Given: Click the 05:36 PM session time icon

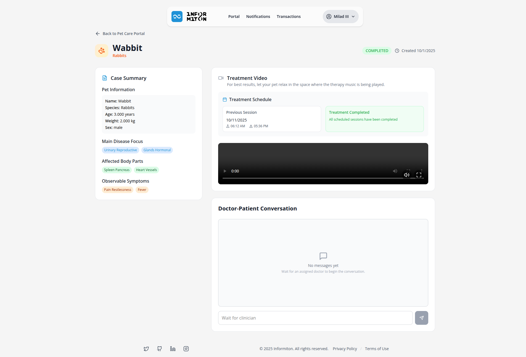Looking at the screenshot, I should tap(251, 126).
